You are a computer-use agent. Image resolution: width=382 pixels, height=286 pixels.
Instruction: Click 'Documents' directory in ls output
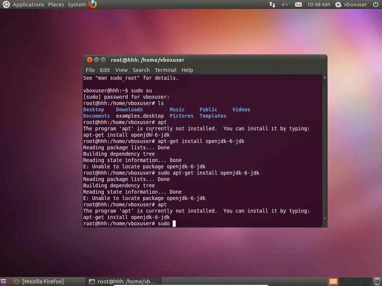pyautogui.click(x=97, y=116)
